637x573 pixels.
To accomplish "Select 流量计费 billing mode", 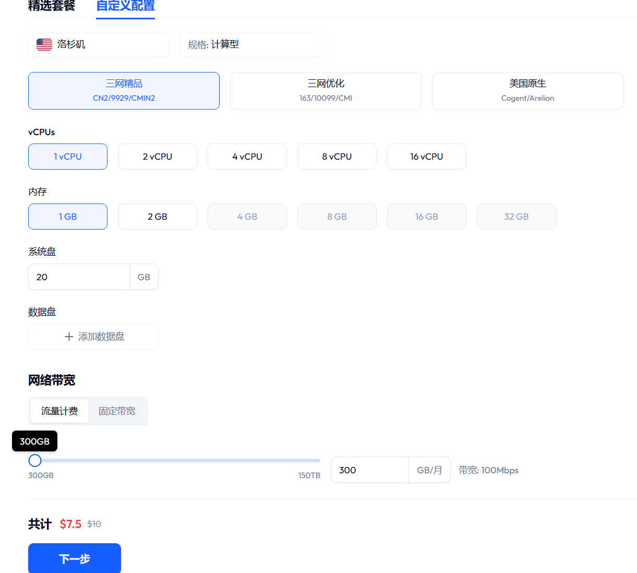I will 59,411.
